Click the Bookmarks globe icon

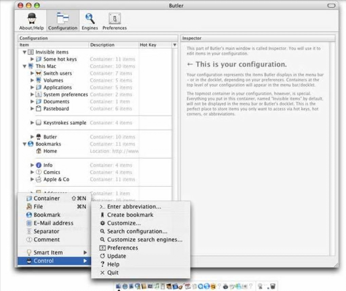[x=31, y=144]
